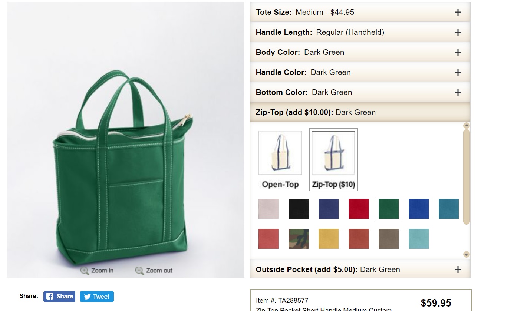Select the dark green selected swatch
The width and height of the screenshot is (524, 311).
389,209
